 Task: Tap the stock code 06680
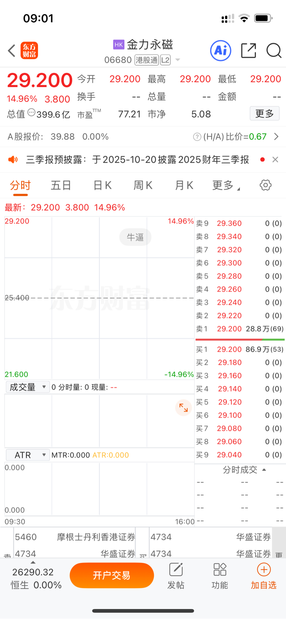(118, 60)
